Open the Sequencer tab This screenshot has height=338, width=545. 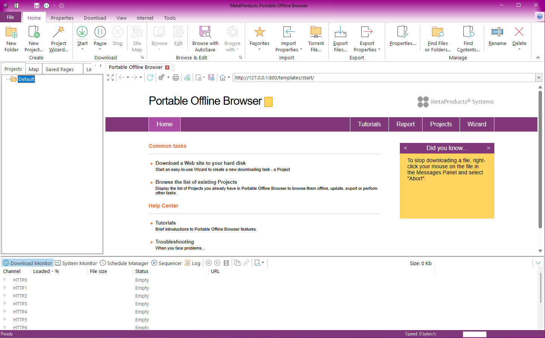[x=167, y=263]
